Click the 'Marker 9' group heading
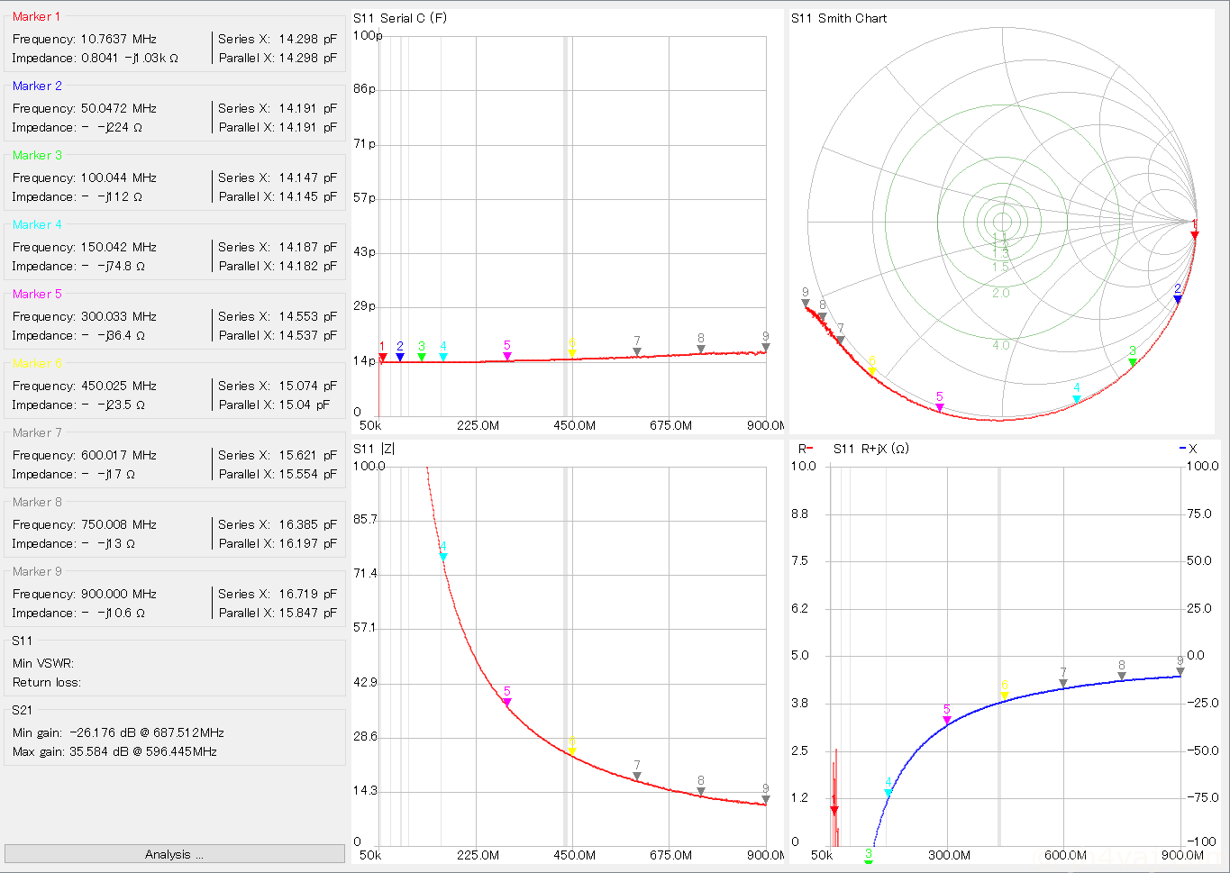 pos(37,571)
